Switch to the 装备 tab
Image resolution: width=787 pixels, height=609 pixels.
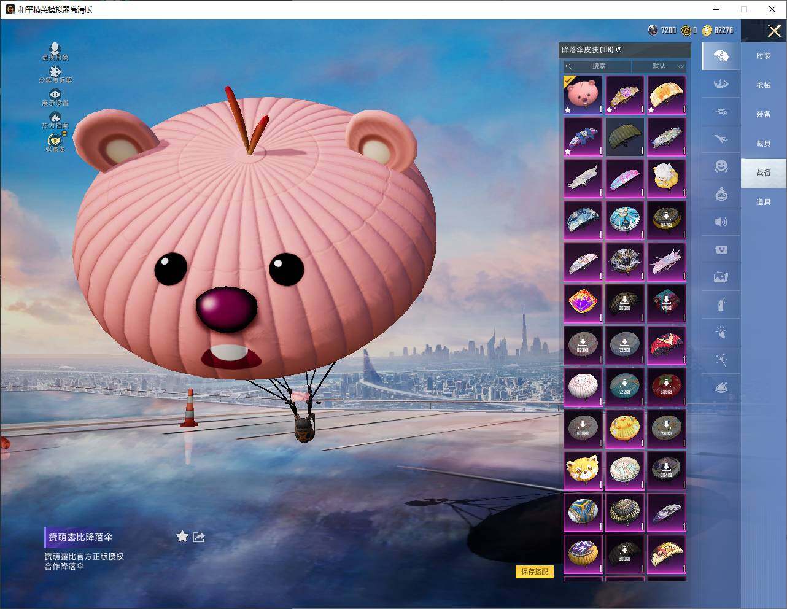pos(764,114)
